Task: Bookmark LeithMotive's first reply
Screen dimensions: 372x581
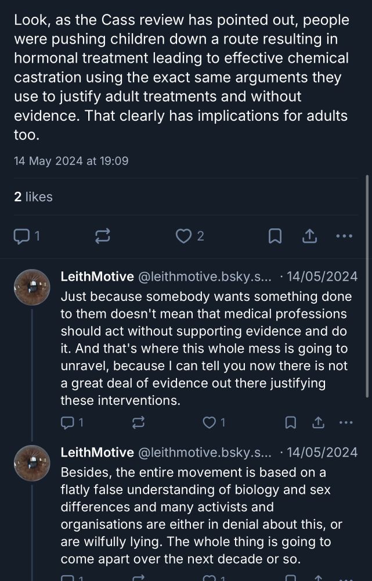Action: point(291,422)
